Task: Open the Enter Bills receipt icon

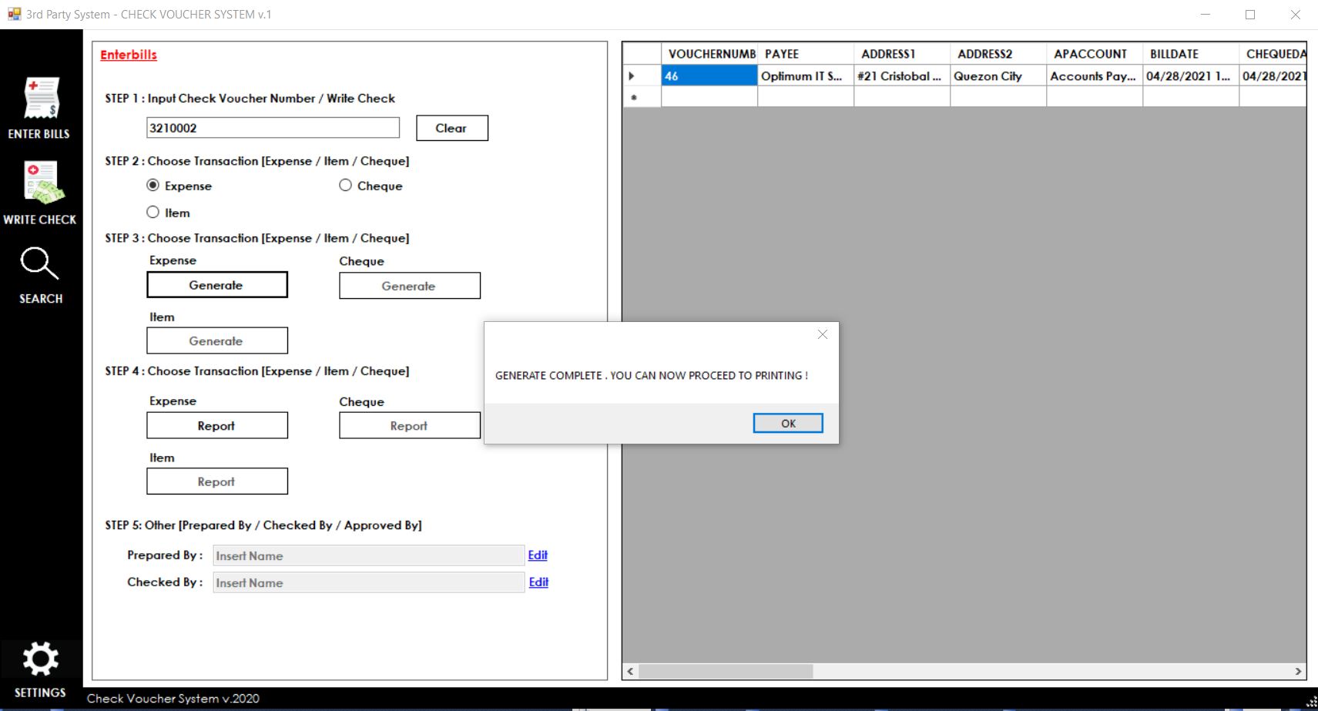Action: [40, 99]
